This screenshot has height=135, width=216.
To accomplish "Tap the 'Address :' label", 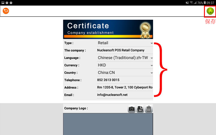I will tap(71, 88).
